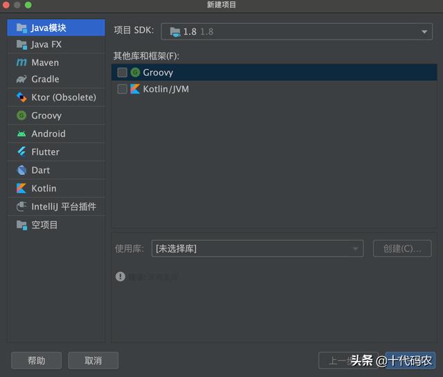Choose Java FX project type
443x377 pixels.
pos(56,44)
